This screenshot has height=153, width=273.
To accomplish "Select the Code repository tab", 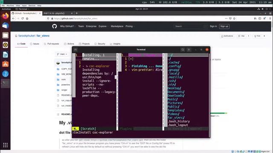I will [21, 44].
